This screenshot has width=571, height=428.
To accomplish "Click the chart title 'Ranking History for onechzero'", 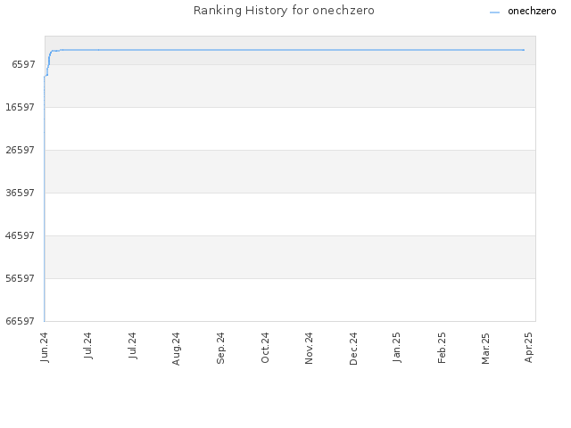I will point(284,11).
